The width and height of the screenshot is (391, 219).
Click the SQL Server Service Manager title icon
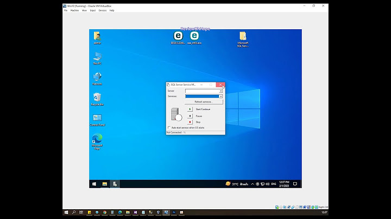click(168, 85)
